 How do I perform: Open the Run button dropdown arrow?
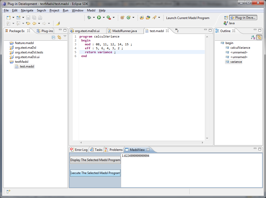103,18
